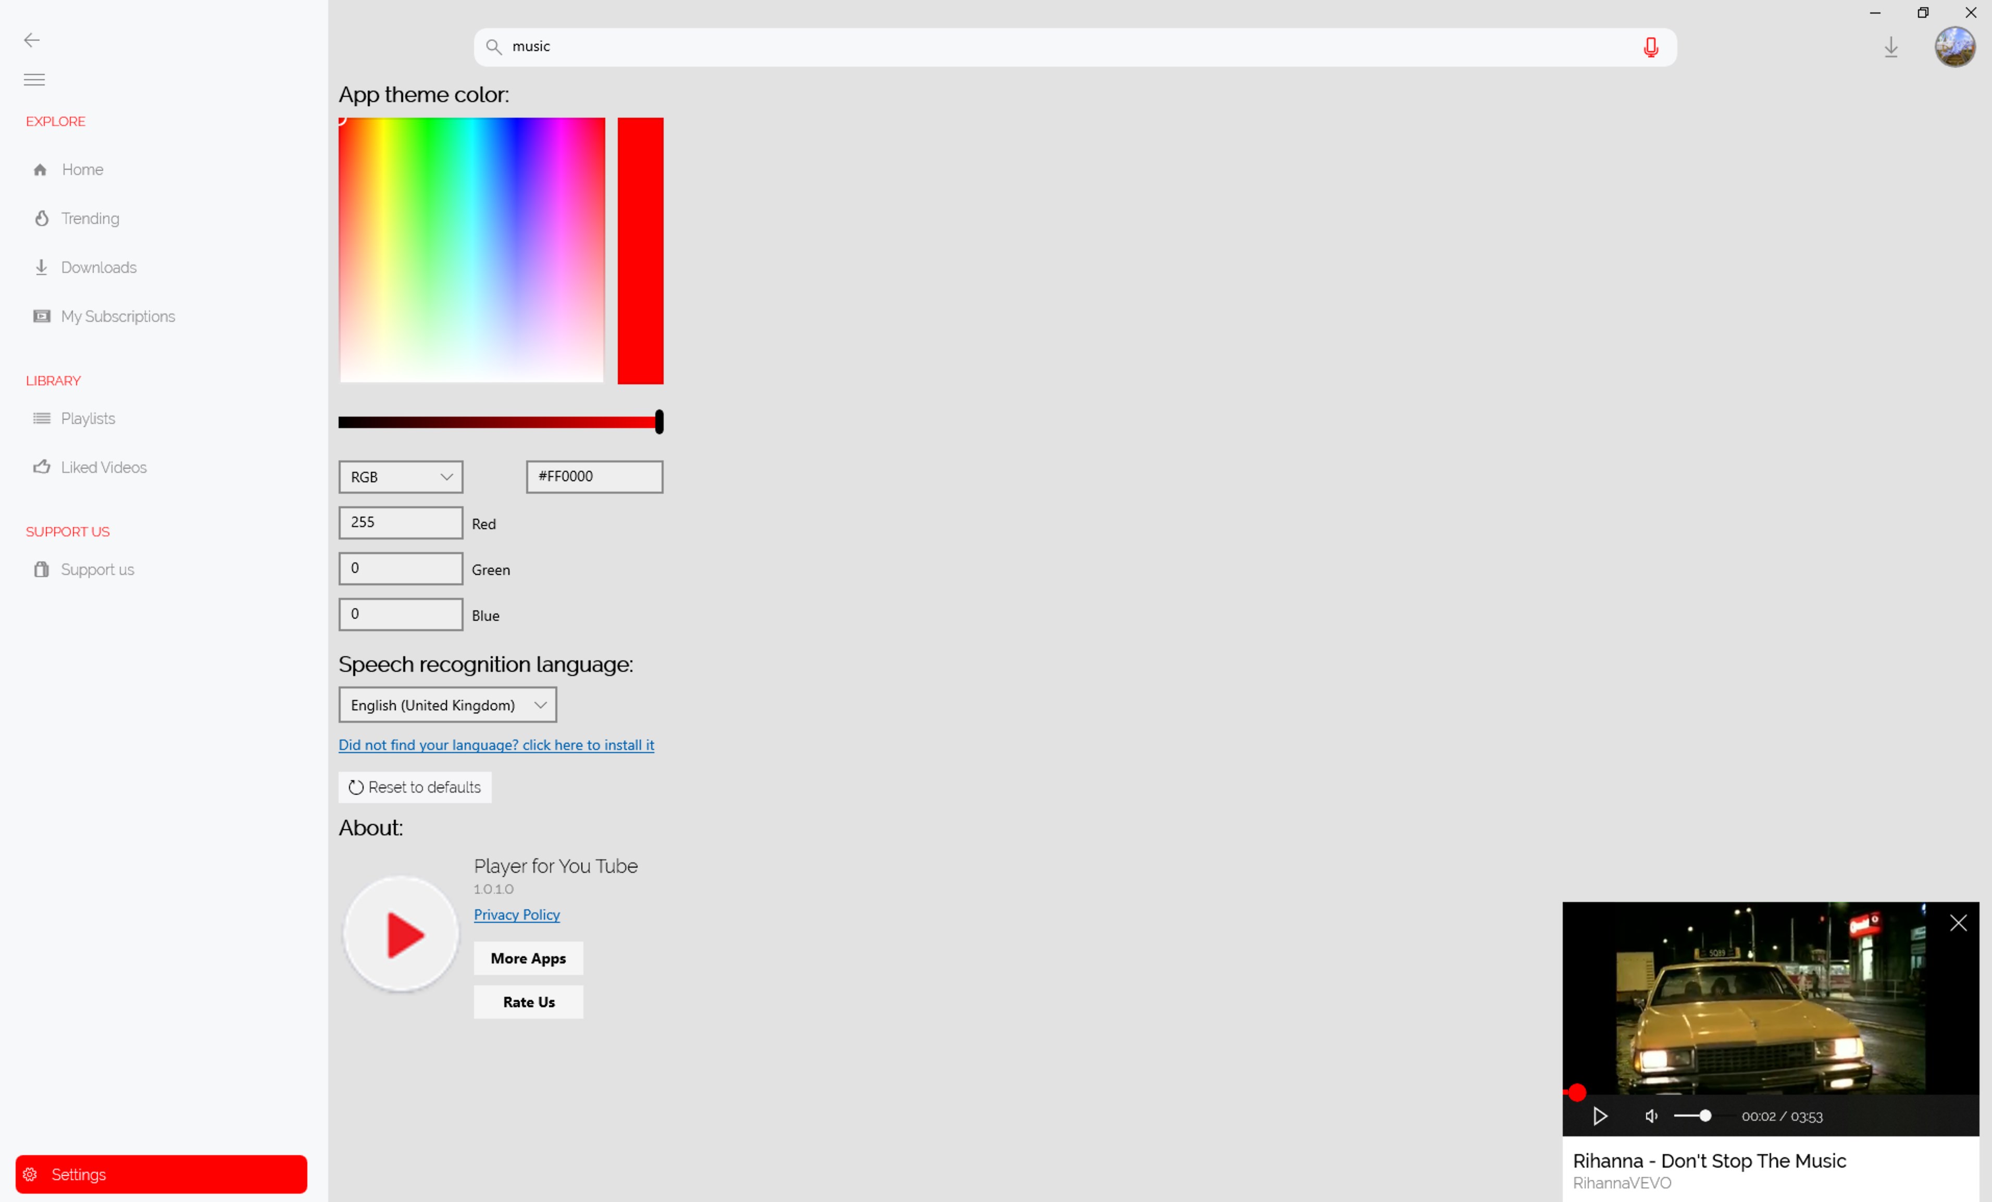This screenshot has width=1992, height=1202.
Task: Toggle the hamburger menu icon
Action: 34,79
